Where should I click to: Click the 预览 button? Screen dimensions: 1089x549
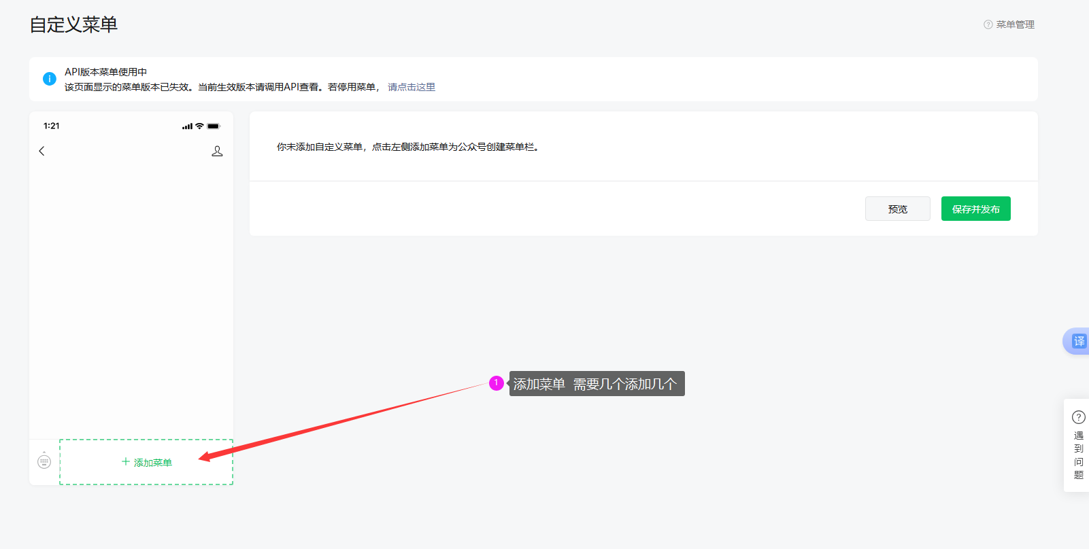point(897,209)
